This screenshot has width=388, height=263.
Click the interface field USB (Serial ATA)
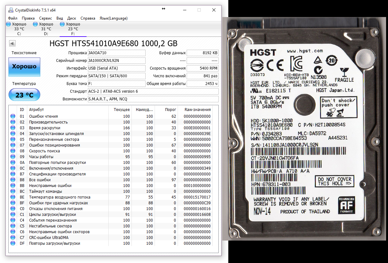(x=116, y=68)
